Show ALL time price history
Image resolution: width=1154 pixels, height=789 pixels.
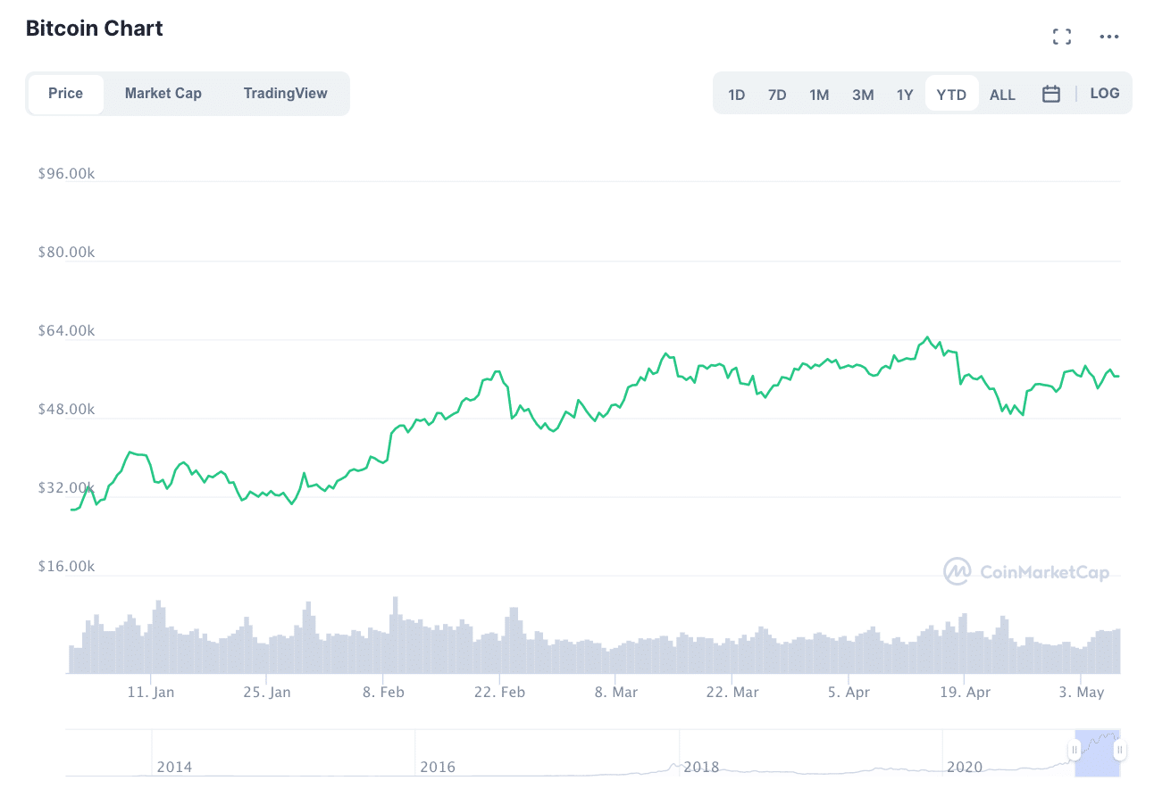(x=1002, y=95)
